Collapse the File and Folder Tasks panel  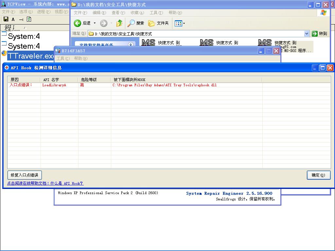(x=131, y=45)
